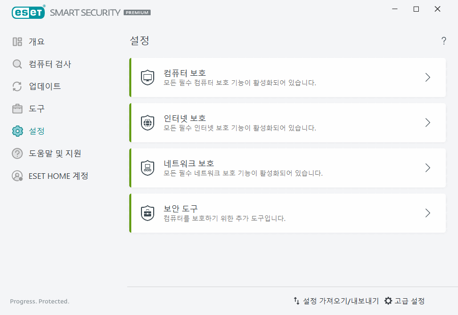Viewport: 458px width, 315px height.
Task: Expand 컴퓨터 보호 with its chevron arrow
Action: (428, 77)
